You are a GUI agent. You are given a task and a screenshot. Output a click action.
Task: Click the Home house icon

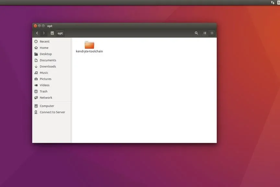36,48
